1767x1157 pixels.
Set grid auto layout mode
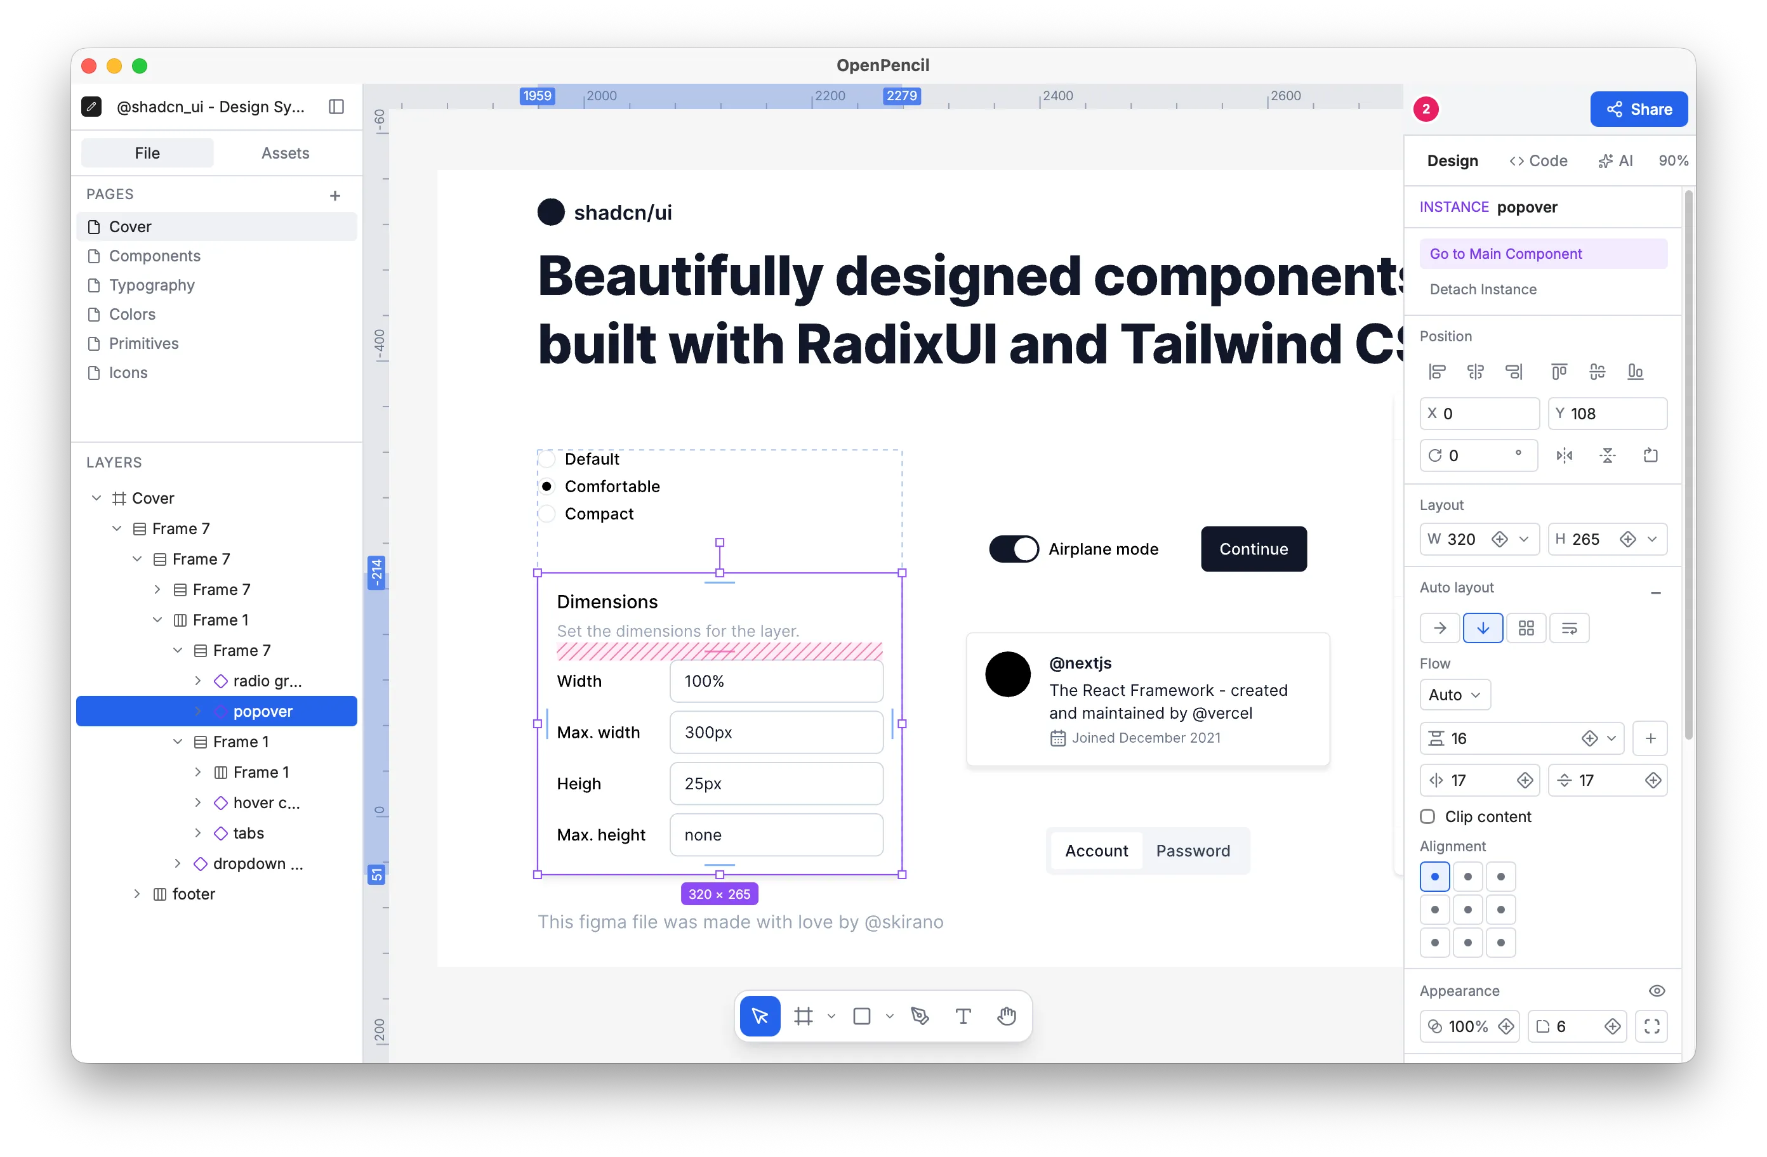point(1526,629)
